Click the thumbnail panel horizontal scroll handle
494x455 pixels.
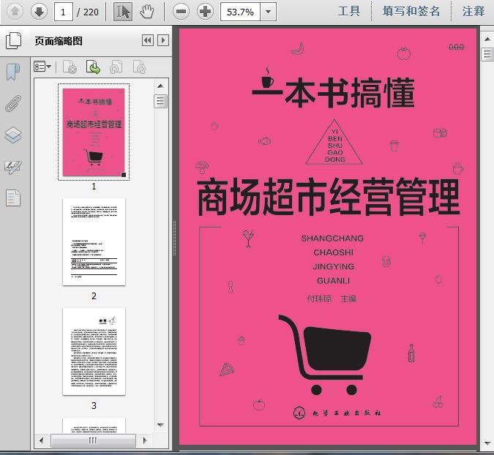click(x=93, y=440)
